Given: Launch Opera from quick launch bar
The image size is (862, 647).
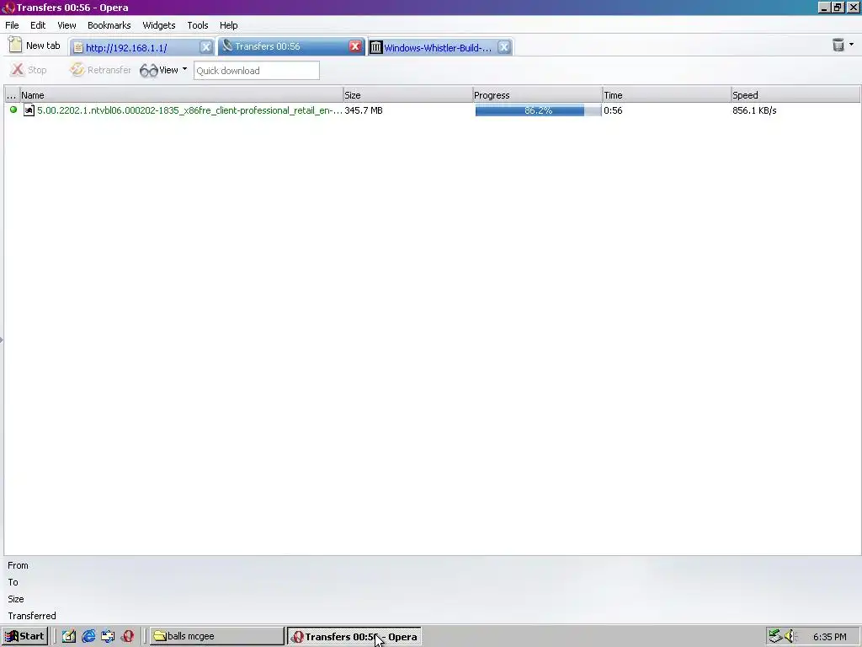Looking at the screenshot, I should click(128, 636).
